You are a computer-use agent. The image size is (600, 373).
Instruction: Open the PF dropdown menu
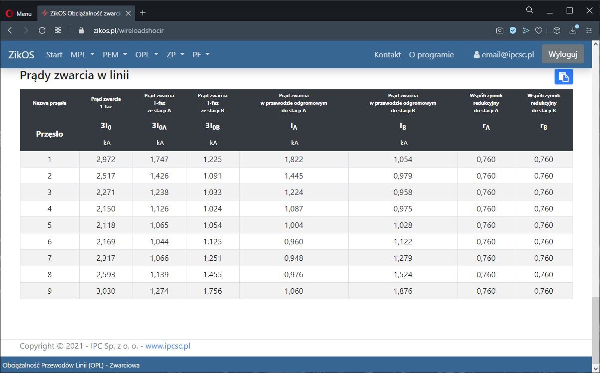pyautogui.click(x=201, y=54)
